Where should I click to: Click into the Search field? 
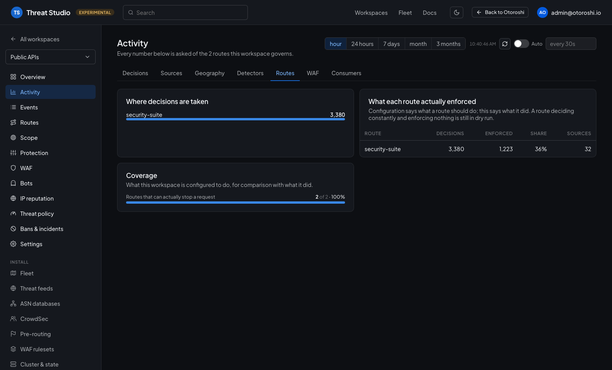tap(185, 12)
